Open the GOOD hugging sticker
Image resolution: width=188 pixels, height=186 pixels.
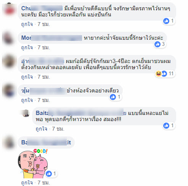pyautogui.click(x=33, y=163)
